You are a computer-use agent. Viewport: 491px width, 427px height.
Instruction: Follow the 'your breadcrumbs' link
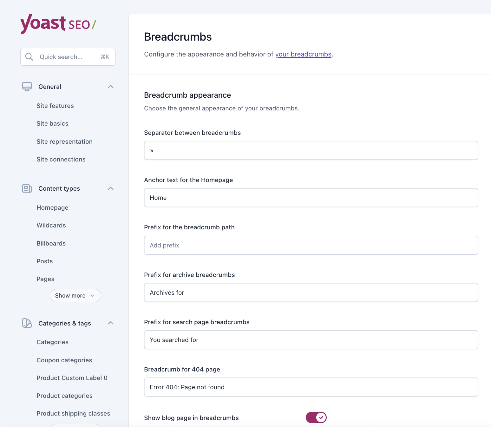pos(303,54)
